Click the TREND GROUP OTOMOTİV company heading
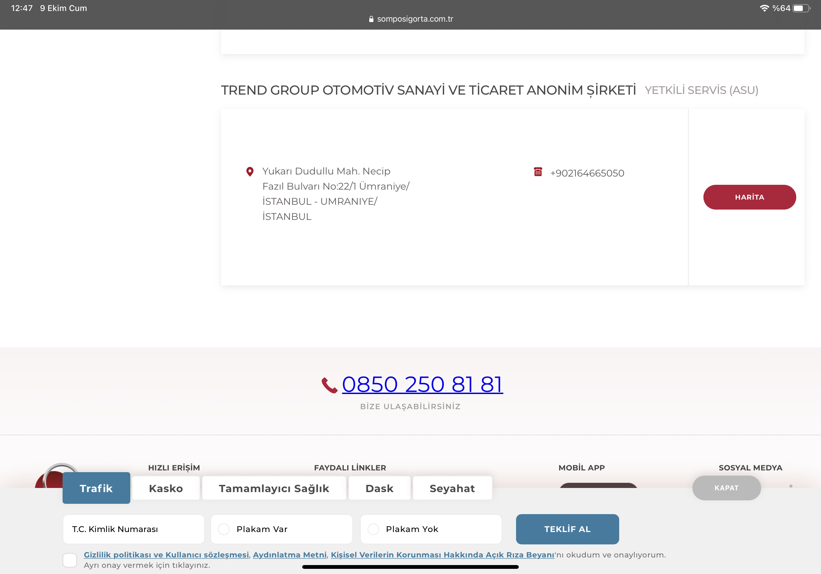821x574 pixels. pos(428,90)
